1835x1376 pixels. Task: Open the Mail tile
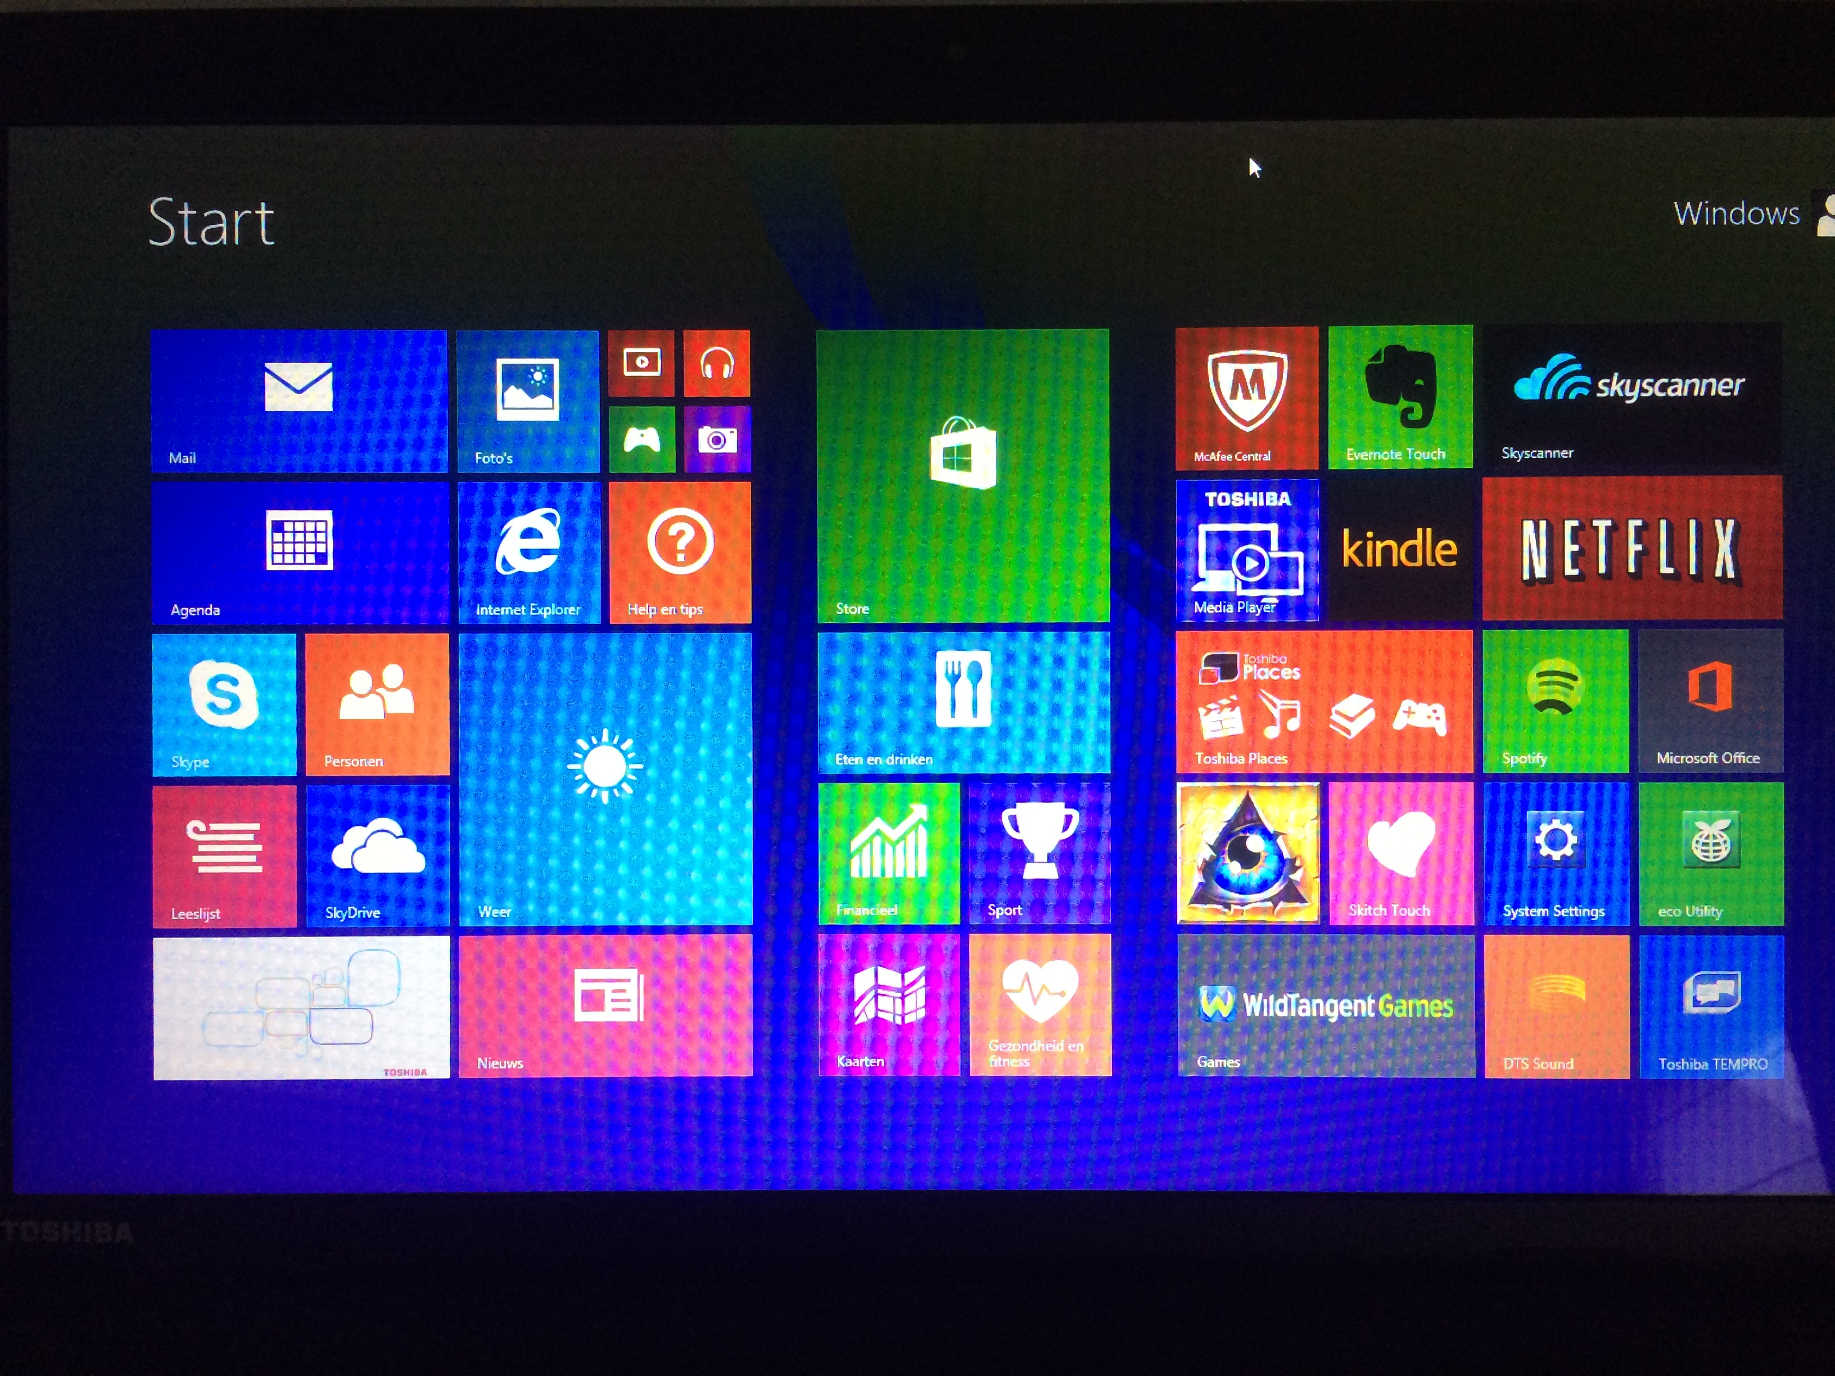click(300, 401)
